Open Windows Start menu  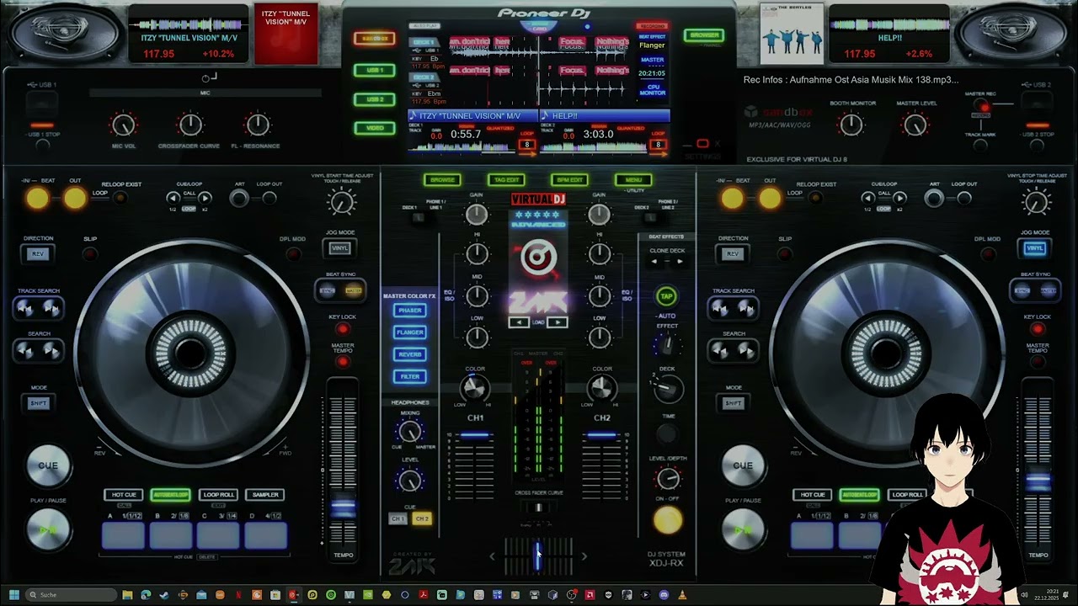[x=13, y=595]
